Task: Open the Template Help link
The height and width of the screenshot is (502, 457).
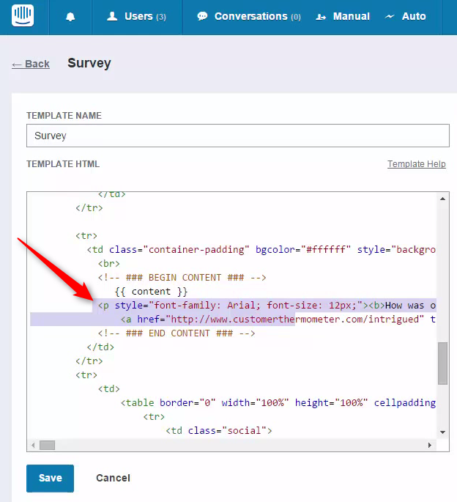Action: (417, 164)
